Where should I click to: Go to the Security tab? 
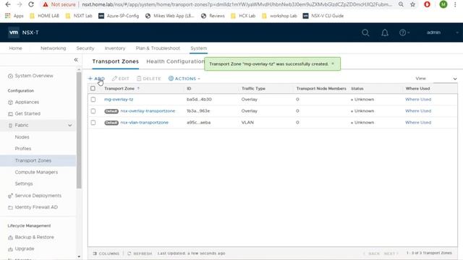tap(85, 48)
